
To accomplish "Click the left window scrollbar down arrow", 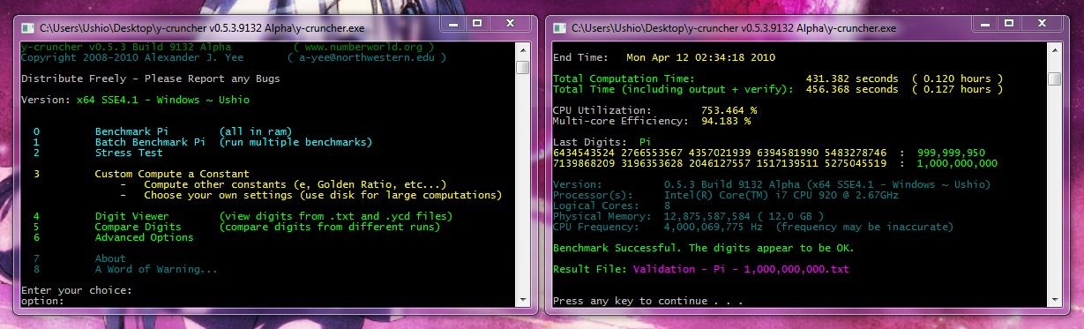I will coord(523,300).
